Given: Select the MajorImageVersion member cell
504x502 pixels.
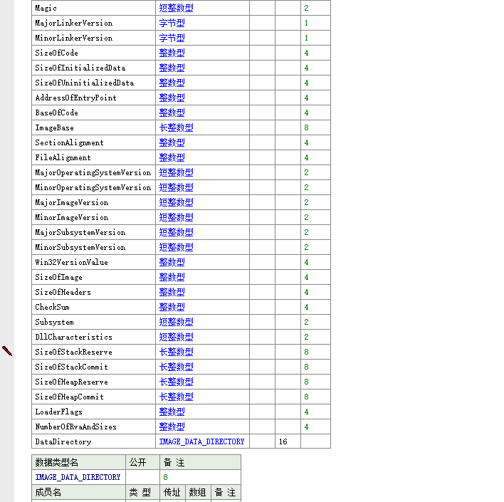Looking at the screenshot, I should (x=93, y=202).
